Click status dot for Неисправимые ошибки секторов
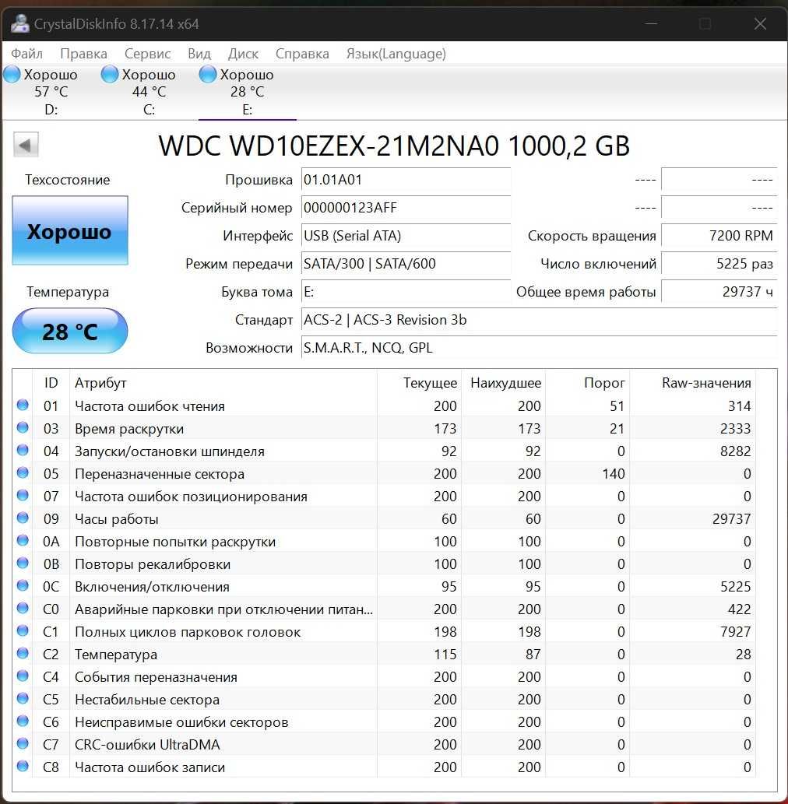 pos(23,721)
